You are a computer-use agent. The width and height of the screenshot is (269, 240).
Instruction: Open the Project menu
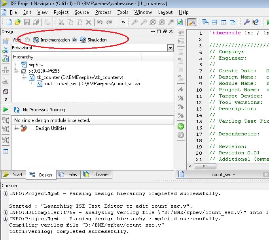point(61,12)
